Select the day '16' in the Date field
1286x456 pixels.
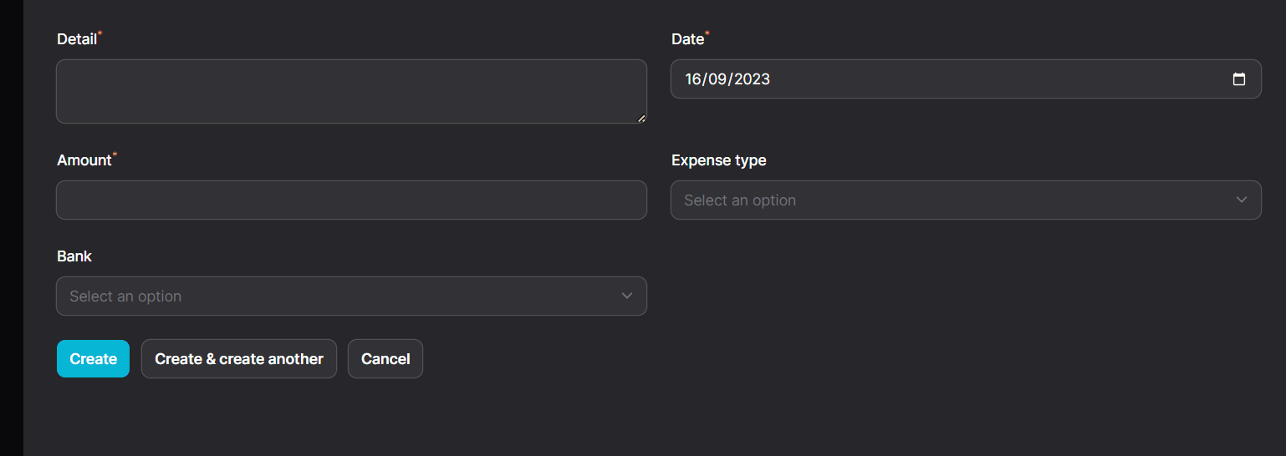tap(693, 79)
